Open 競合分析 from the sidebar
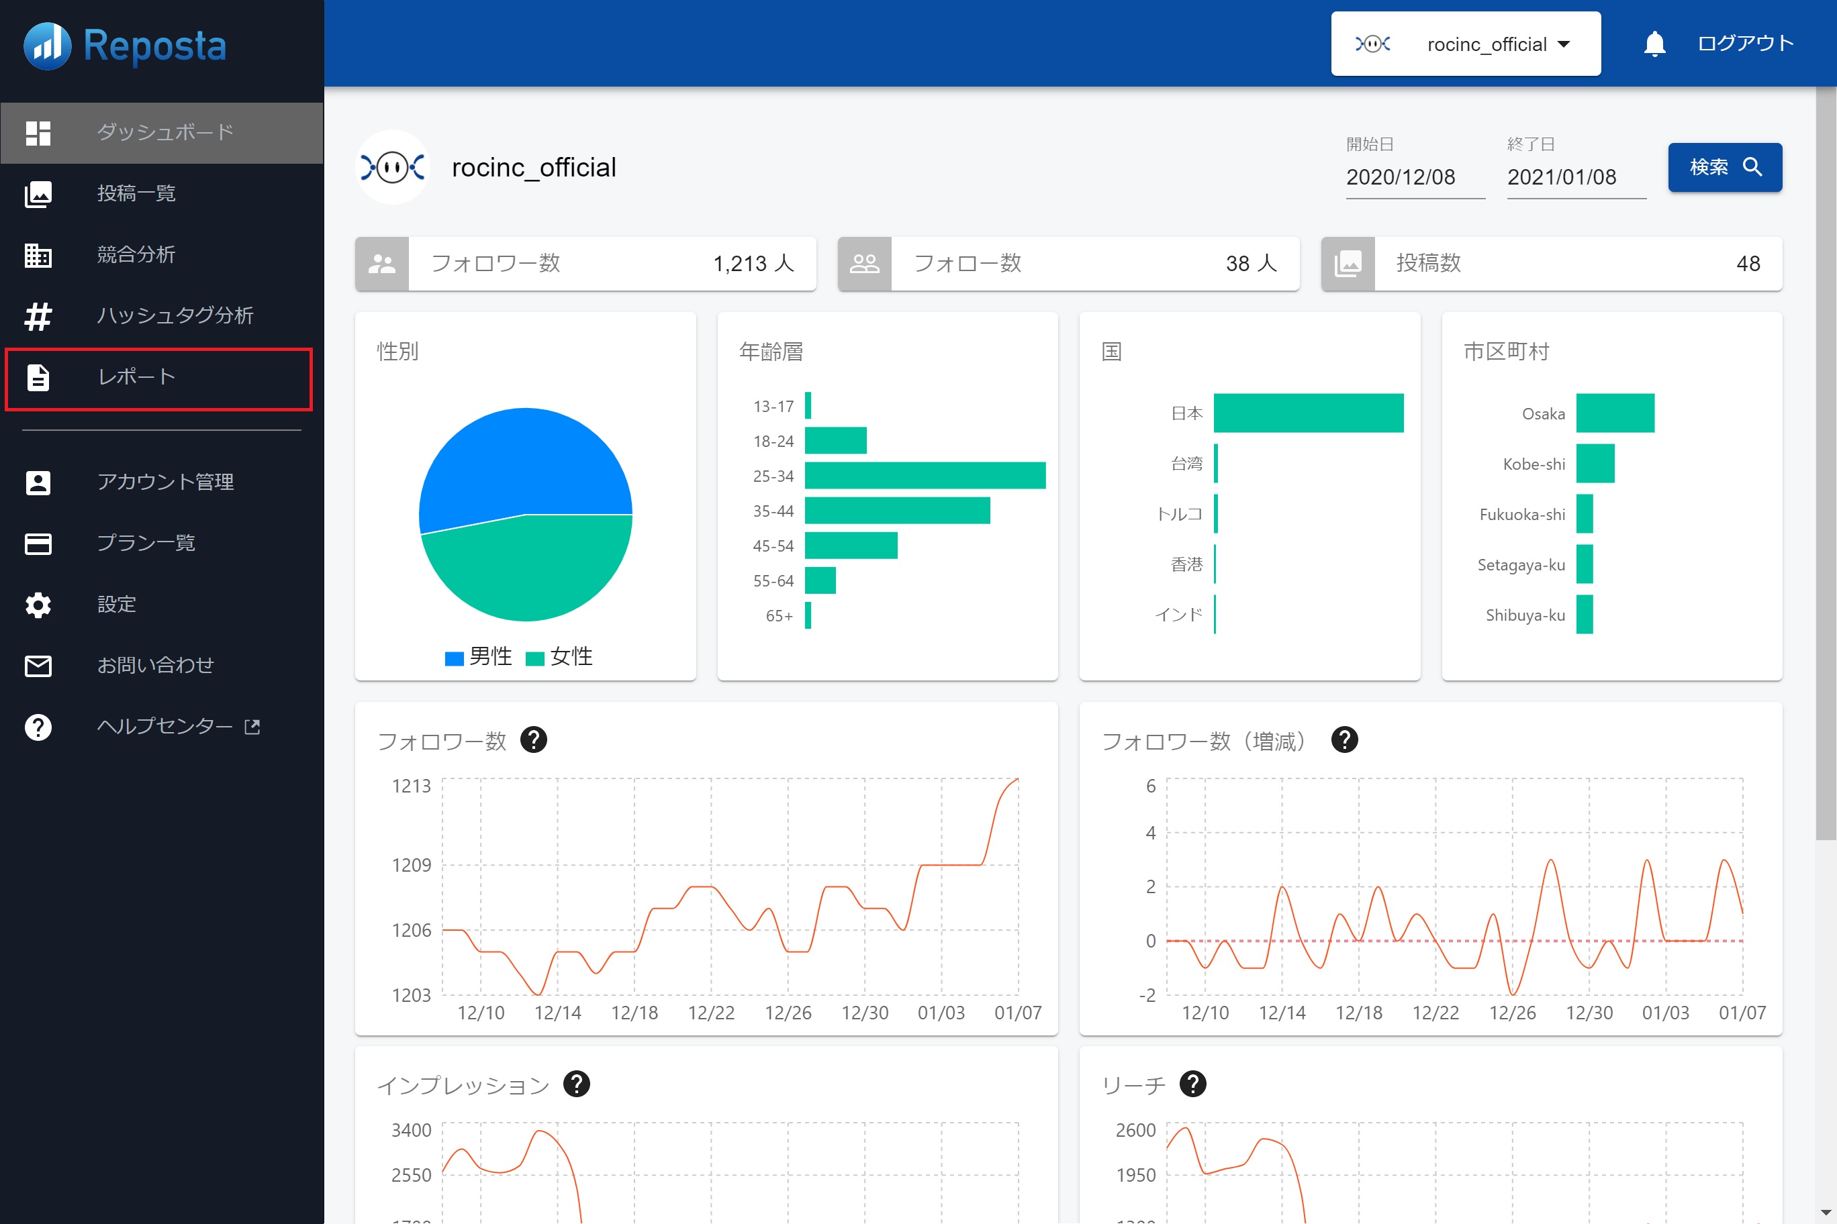 [x=162, y=254]
